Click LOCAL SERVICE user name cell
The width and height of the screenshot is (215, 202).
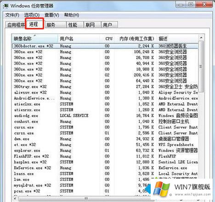[x=74, y=116]
